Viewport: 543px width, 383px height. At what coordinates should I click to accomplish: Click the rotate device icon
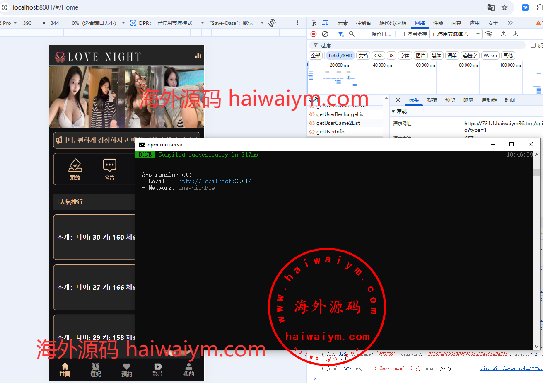(272, 23)
